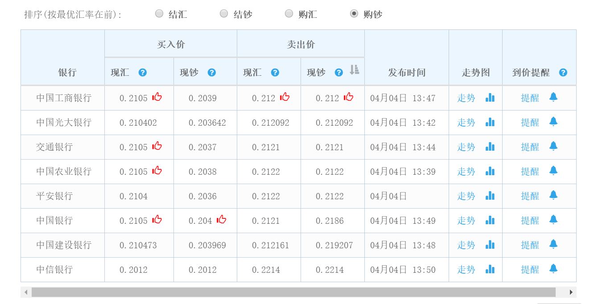The image size is (590, 304).
Task: Click 提醒 link for 中国建设银行
Action: (x=530, y=245)
